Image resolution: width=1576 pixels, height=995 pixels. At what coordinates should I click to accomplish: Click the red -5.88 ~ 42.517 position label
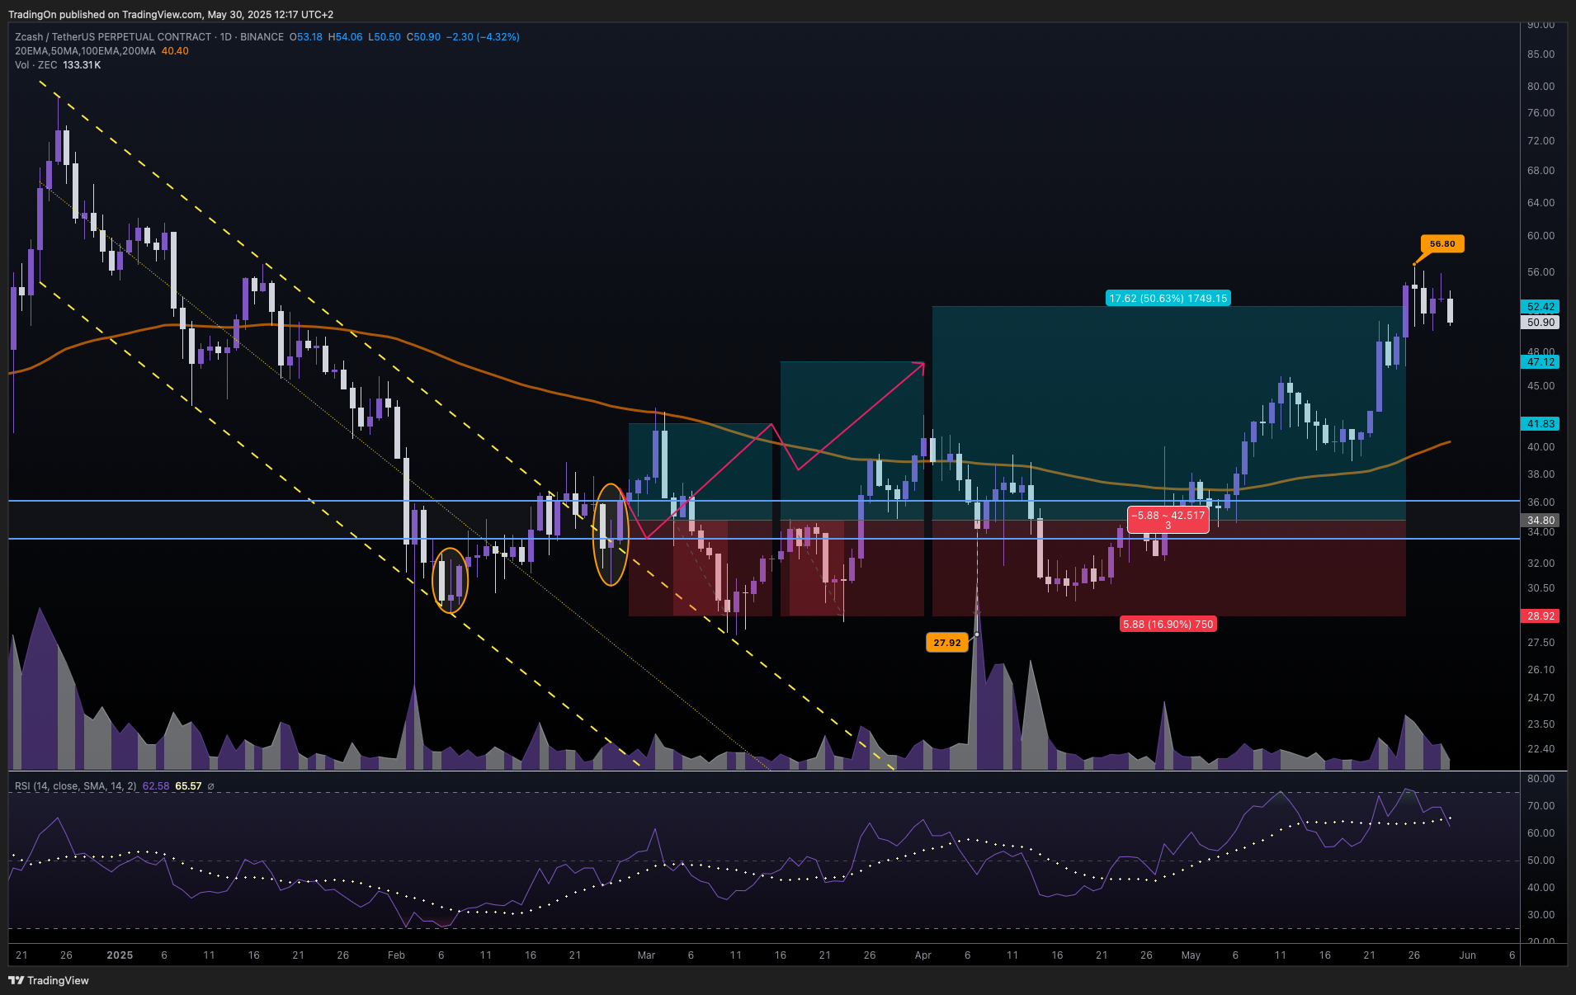(x=1168, y=520)
